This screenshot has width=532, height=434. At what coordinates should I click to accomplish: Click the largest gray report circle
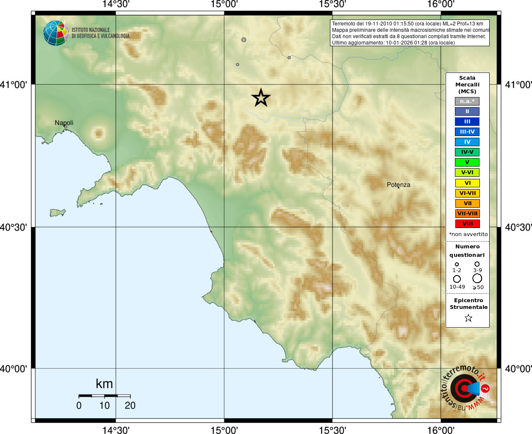244,40
